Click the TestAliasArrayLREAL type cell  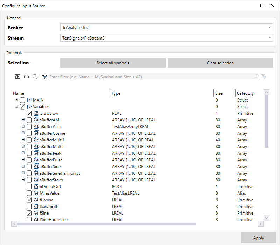point(130,127)
